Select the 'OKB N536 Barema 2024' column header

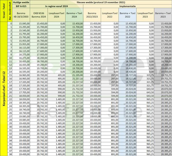tap(39, 15)
